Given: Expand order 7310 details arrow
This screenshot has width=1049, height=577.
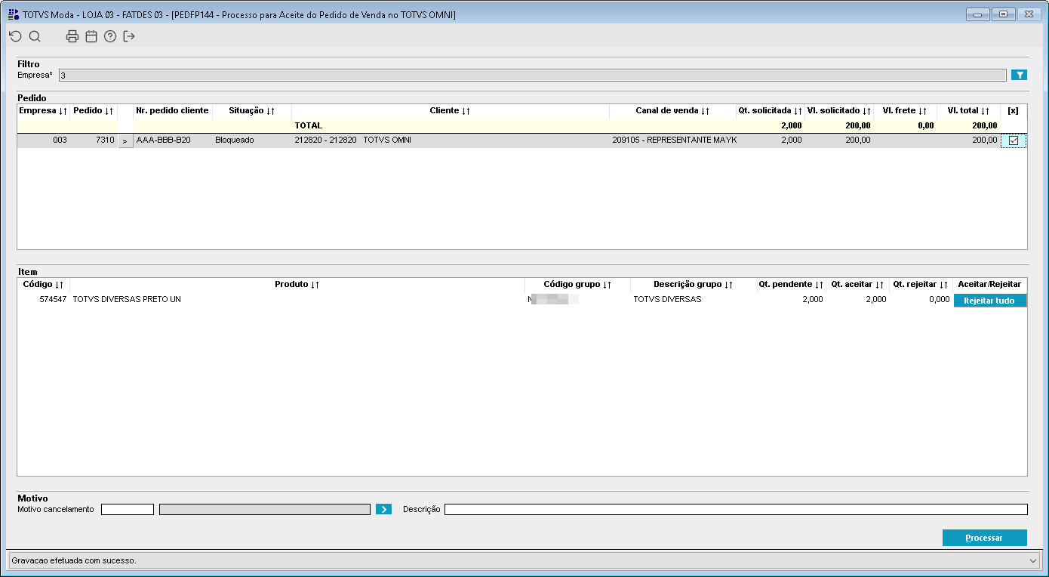Looking at the screenshot, I should coord(125,141).
